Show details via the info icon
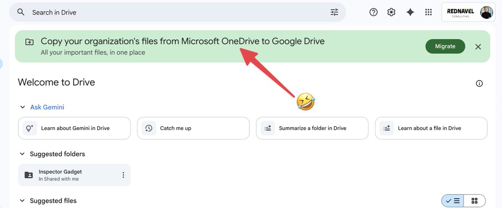This screenshot has height=208, width=502. pyautogui.click(x=479, y=84)
